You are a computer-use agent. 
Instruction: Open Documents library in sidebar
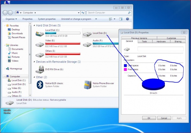17,49
